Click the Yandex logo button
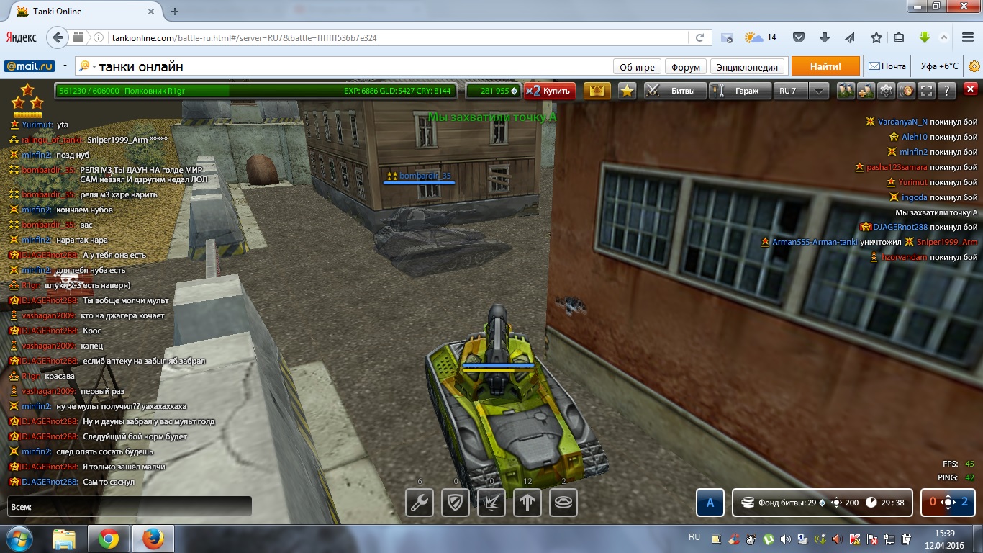Screen dimensions: 983x553 (21, 37)
